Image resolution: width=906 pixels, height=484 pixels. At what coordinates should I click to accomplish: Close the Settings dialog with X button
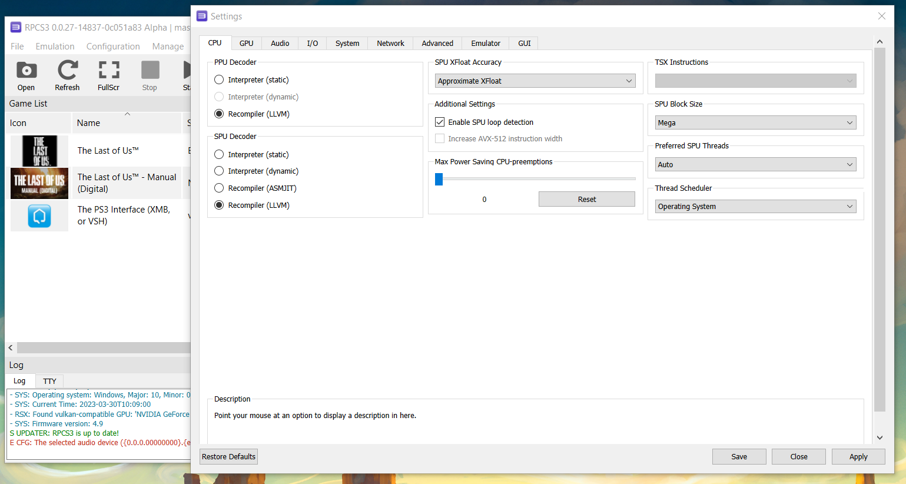[882, 16]
